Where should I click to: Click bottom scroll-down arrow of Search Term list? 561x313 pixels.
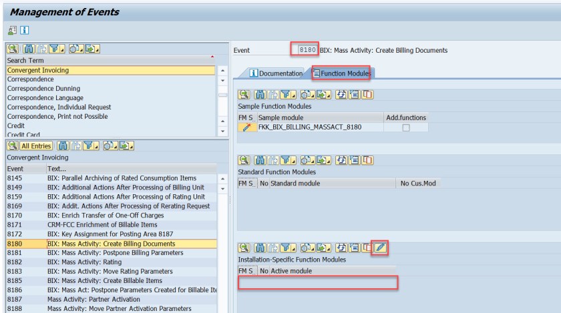[222, 131]
